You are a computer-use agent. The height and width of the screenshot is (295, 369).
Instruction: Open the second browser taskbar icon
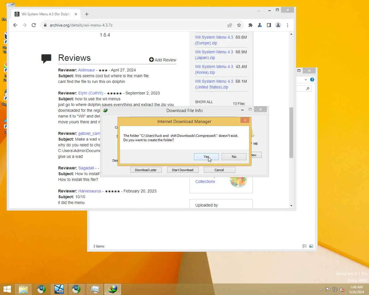pyautogui.click(x=76, y=289)
